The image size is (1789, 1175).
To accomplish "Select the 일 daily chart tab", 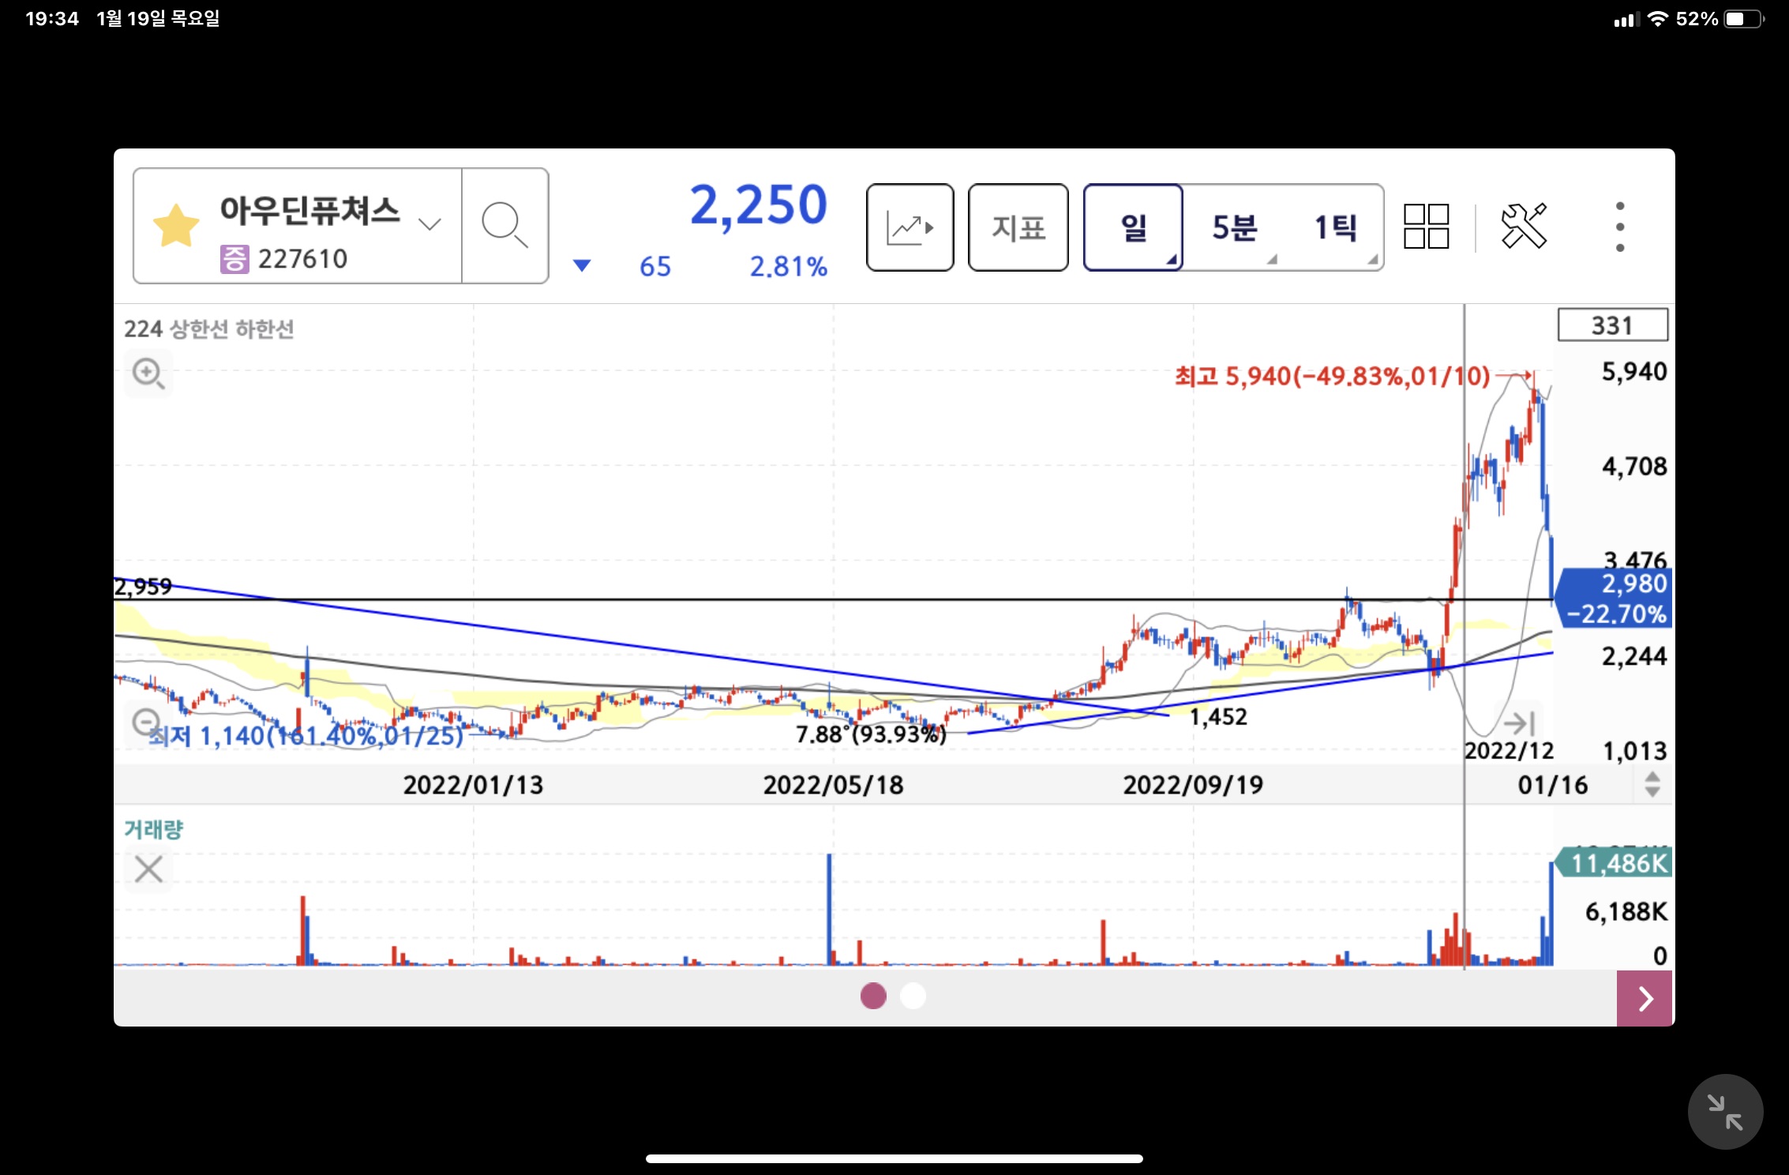I will tap(1133, 228).
